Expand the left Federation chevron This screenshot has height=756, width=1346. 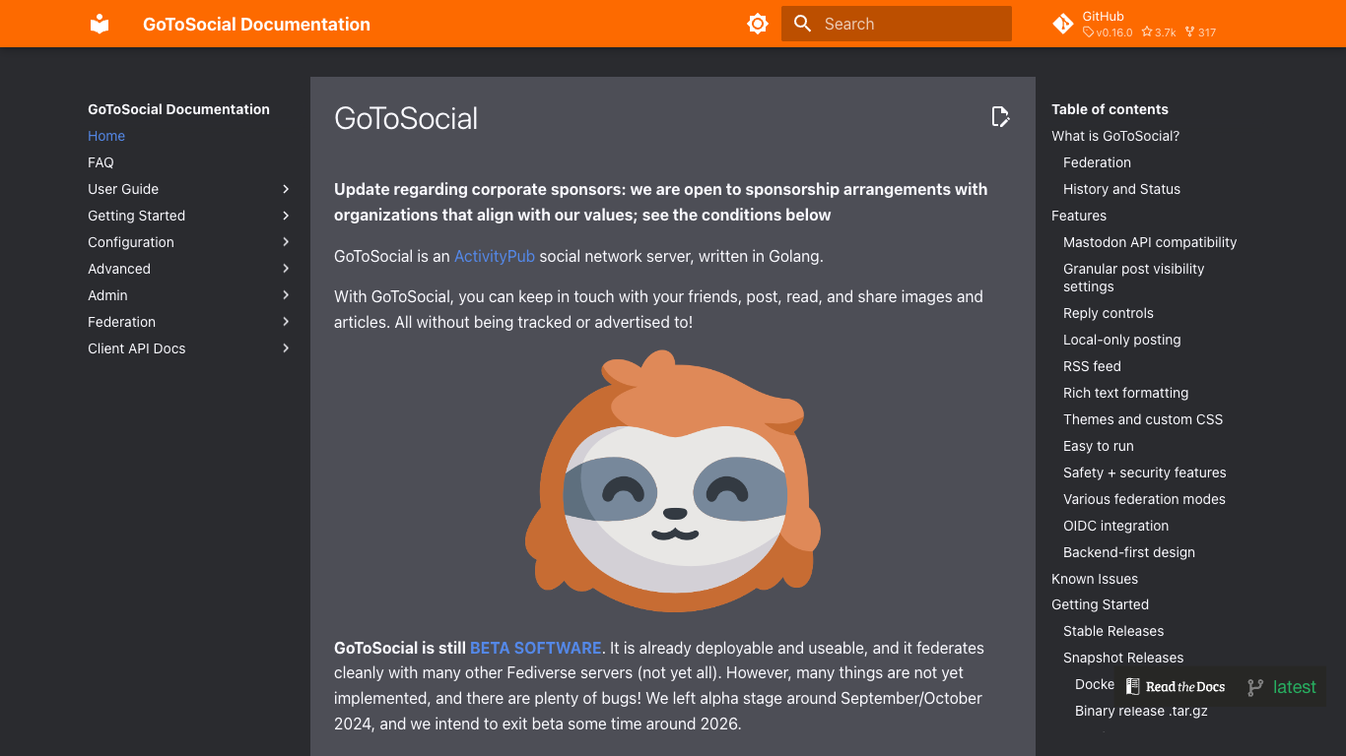(x=286, y=322)
